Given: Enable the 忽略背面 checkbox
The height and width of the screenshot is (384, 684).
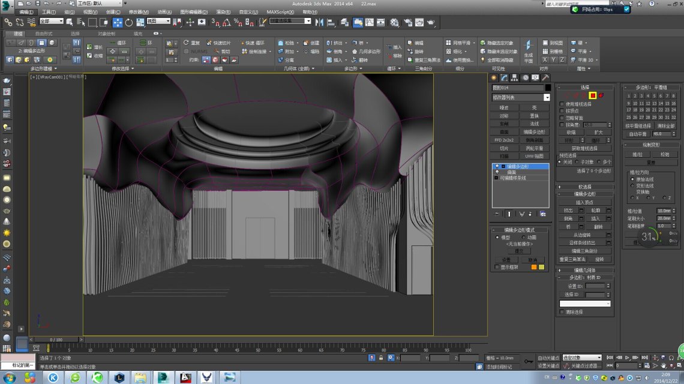Looking at the screenshot, I should [x=562, y=118].
